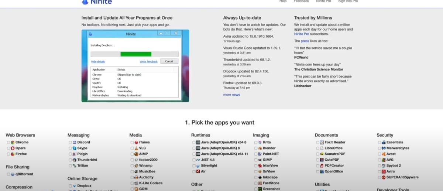Image resolution: width=443 pixels, height=191 pixels.
Task: Click the Ninite installer screenshot image
Action: point(135,66)
